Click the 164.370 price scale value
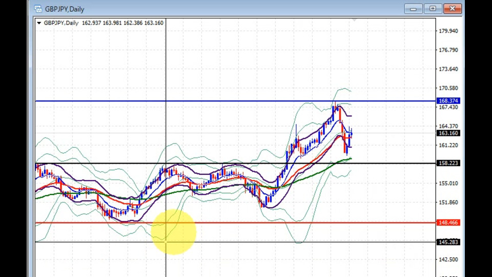Screen dimensions: 492x277 pos(448,126)
